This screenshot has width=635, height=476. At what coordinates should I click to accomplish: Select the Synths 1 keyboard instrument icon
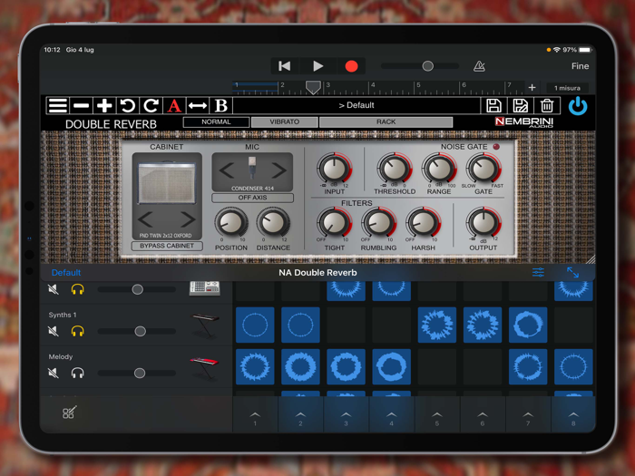205,325
